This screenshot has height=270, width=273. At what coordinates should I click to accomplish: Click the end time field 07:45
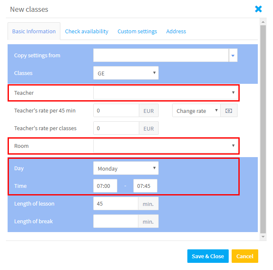[x=145, y=186]
